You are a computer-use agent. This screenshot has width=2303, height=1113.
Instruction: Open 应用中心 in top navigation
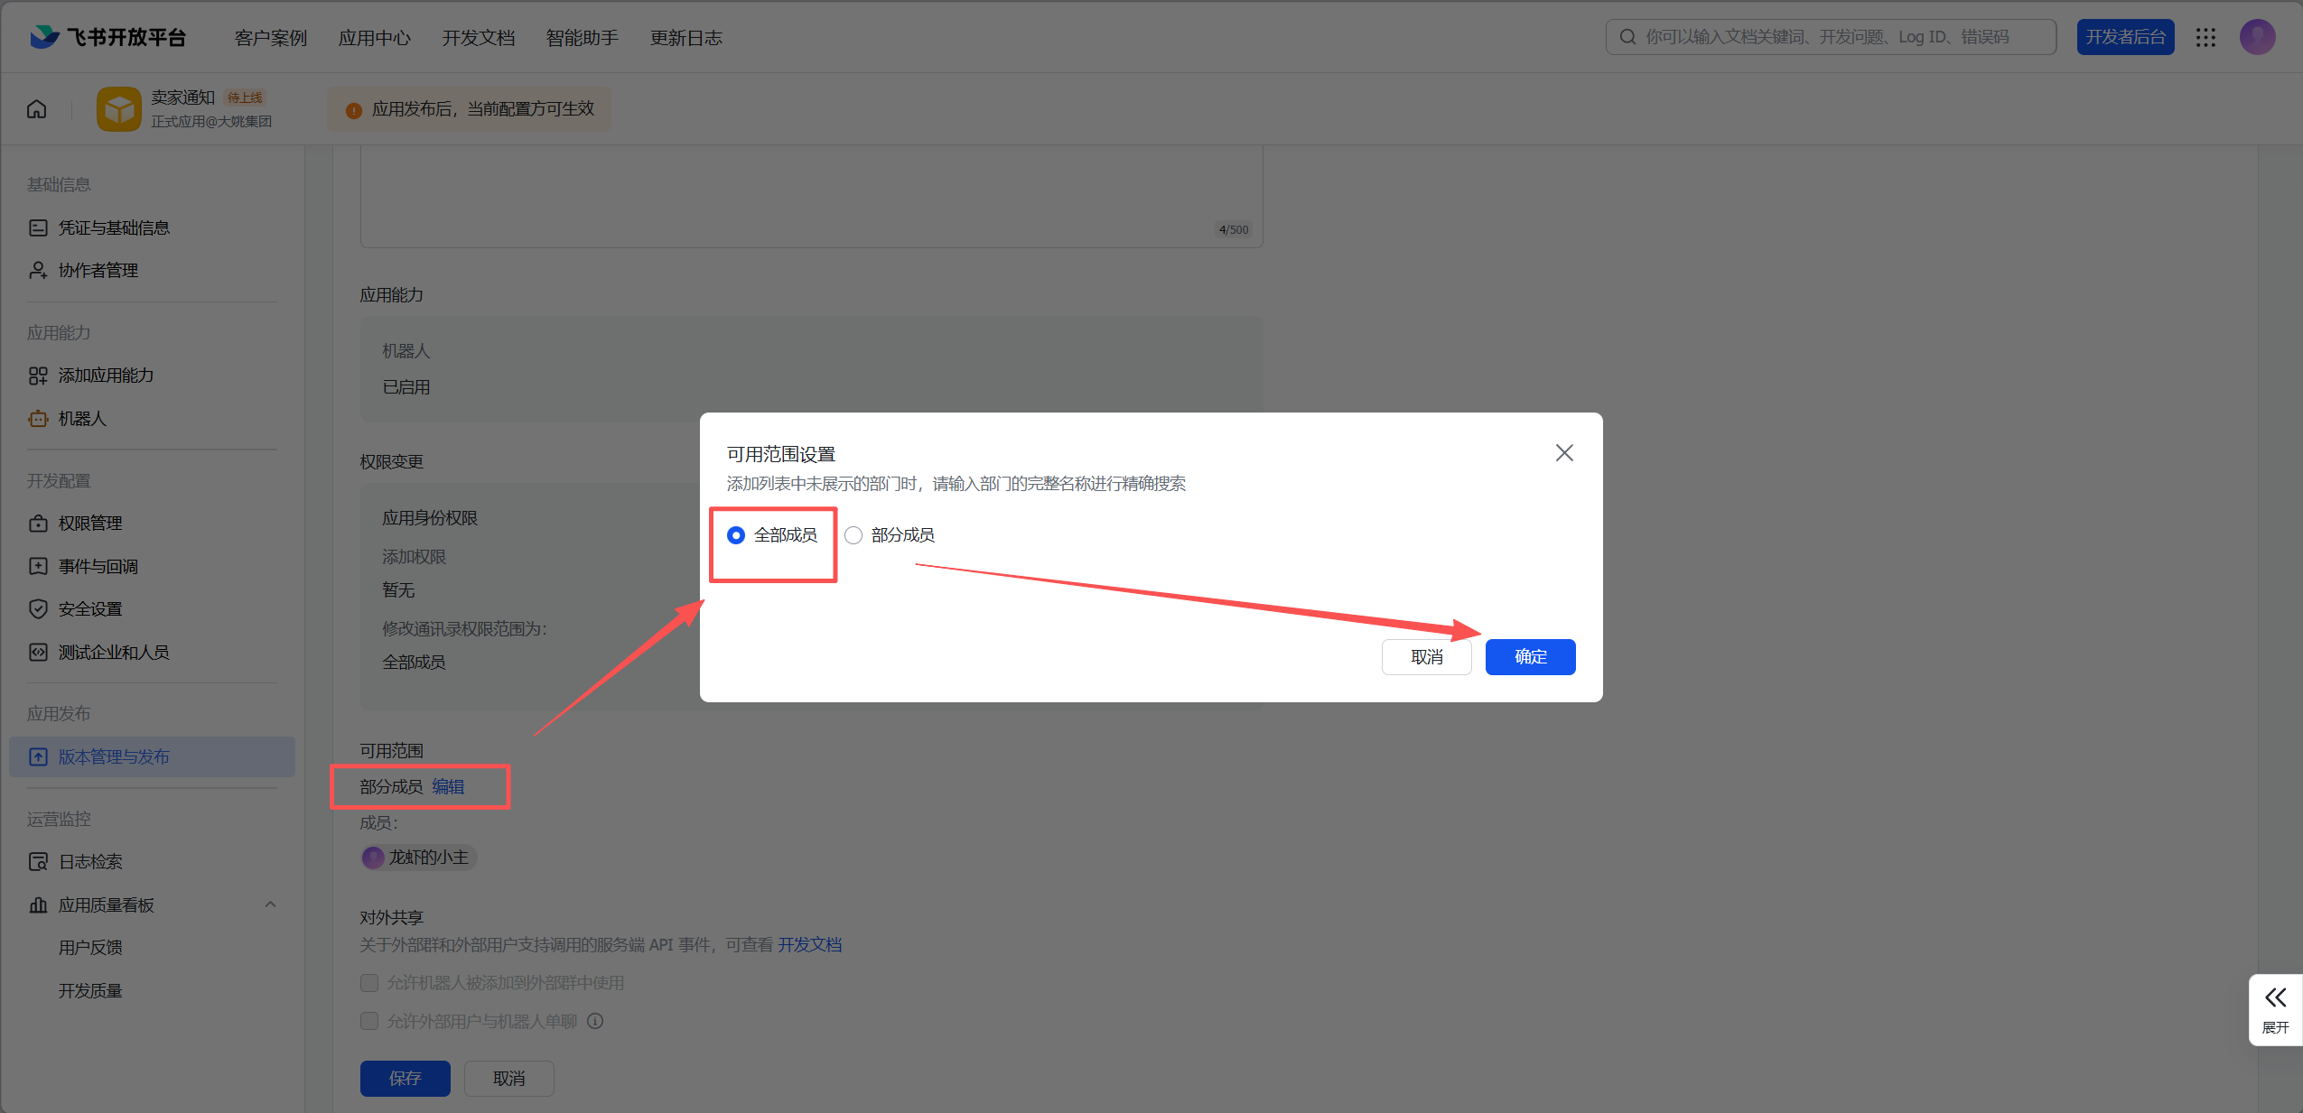tap(375, 38)
